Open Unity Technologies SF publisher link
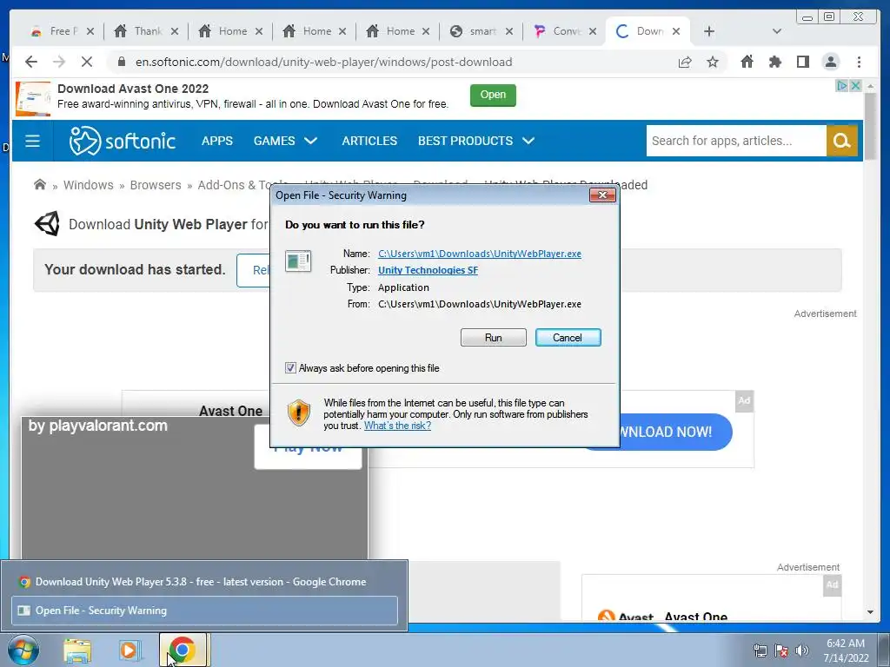 pyautogui.click(x=428, y=270)
